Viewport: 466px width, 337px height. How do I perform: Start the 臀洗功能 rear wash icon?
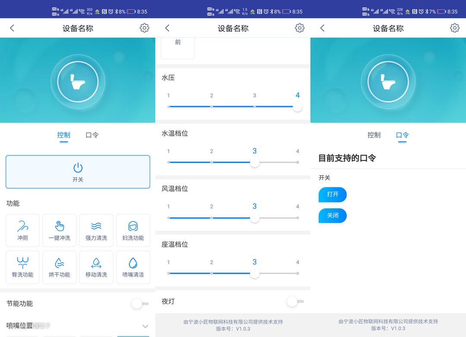click(22, 267)
